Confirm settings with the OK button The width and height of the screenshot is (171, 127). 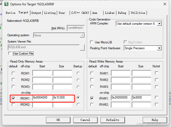click(x=58, y=120)
